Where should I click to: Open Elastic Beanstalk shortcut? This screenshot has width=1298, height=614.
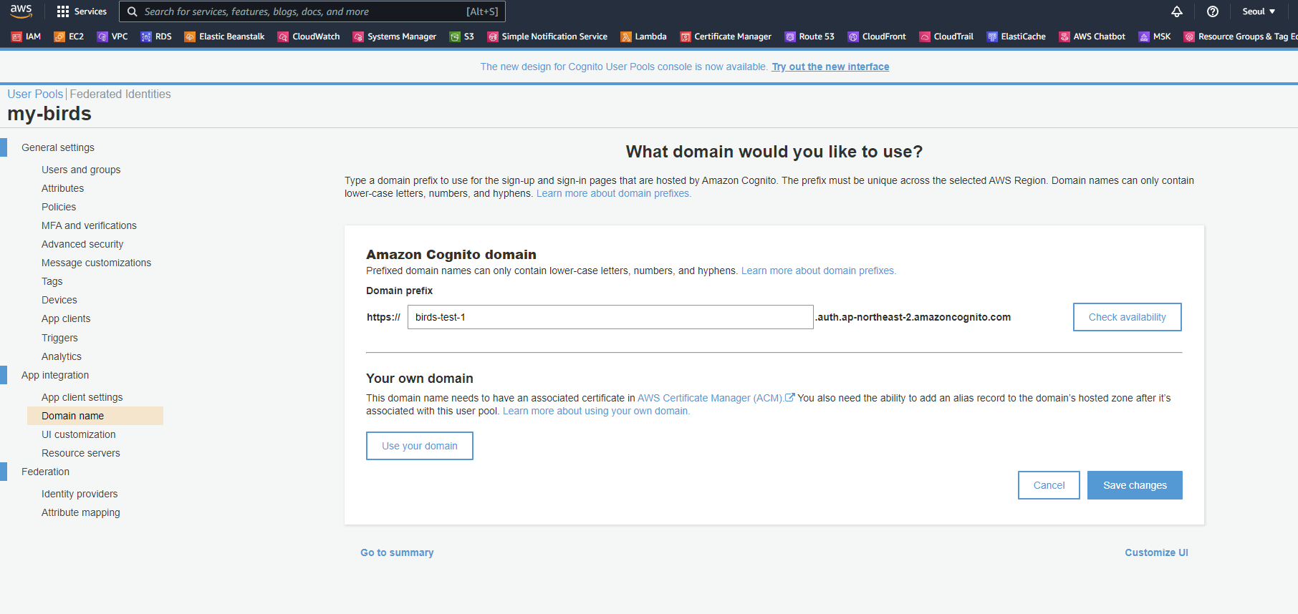(x=224, y=36)
